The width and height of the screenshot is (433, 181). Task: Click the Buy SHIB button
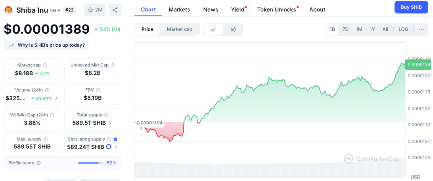(x=410, y=7)
